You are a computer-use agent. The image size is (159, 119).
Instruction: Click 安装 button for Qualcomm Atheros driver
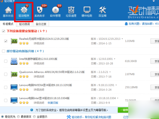(155, 74)
